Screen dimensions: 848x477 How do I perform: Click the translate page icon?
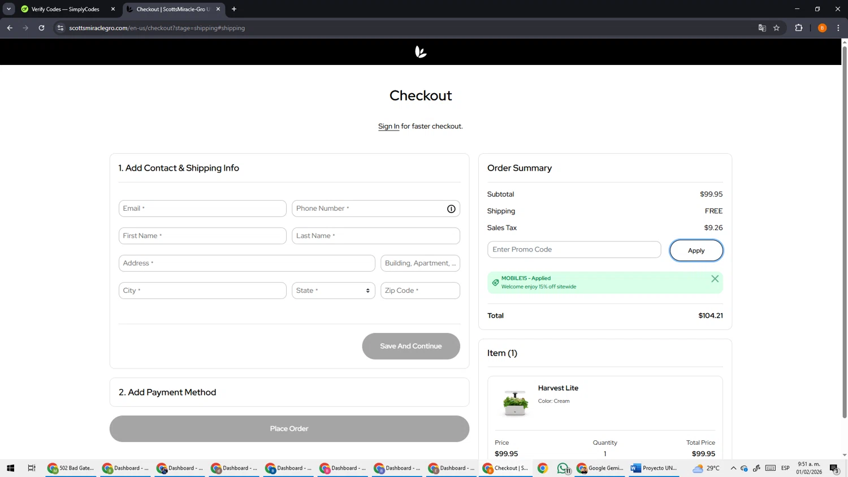coord(762,28)
